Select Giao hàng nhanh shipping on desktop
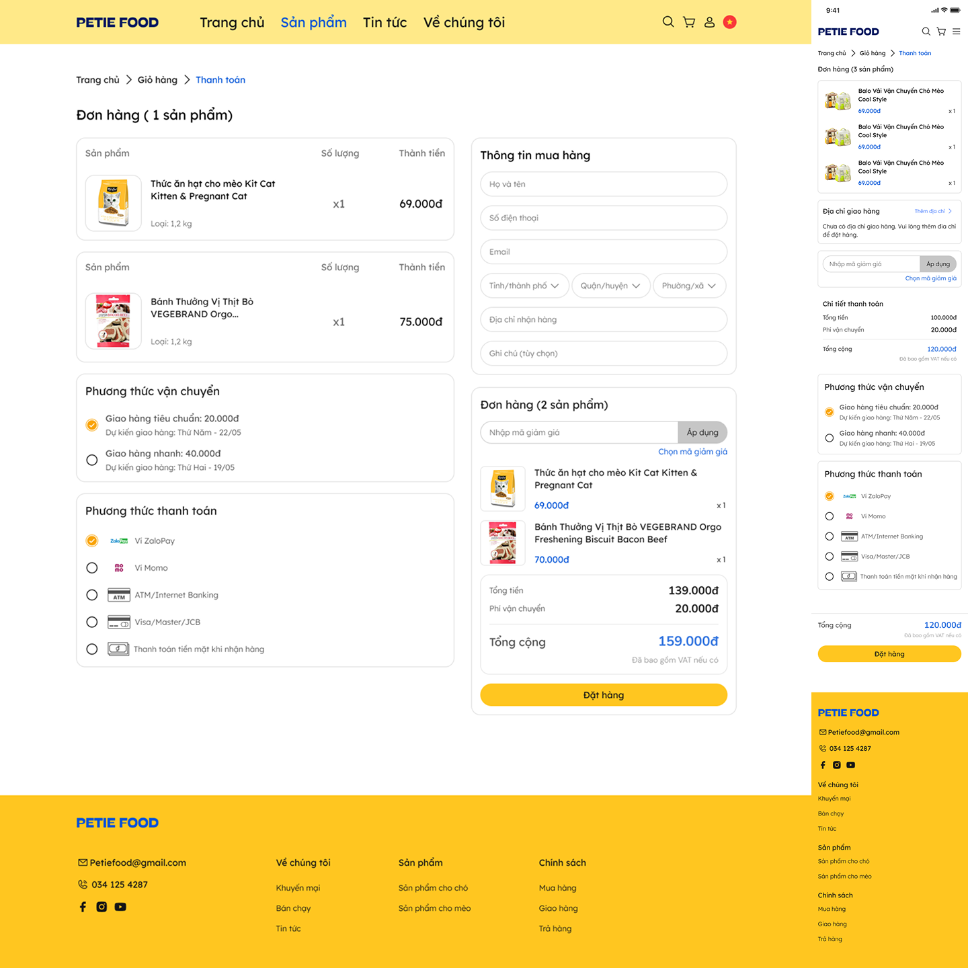Screen dimensions: 968x968 click(x=92, y=460)
